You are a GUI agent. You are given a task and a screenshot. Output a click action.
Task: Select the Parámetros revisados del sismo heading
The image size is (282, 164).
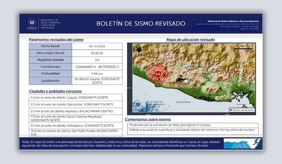56,40
